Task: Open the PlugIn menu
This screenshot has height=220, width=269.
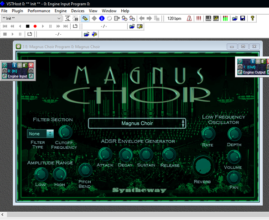Action: click(x=17, y=11)
